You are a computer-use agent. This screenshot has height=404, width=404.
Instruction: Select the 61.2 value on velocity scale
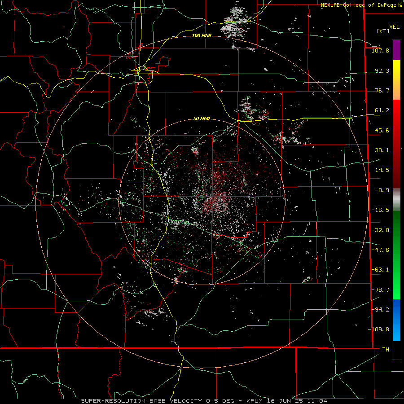[382, 110]
